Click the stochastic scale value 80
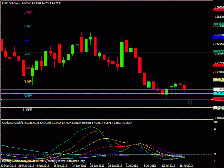 coord(215,129)
